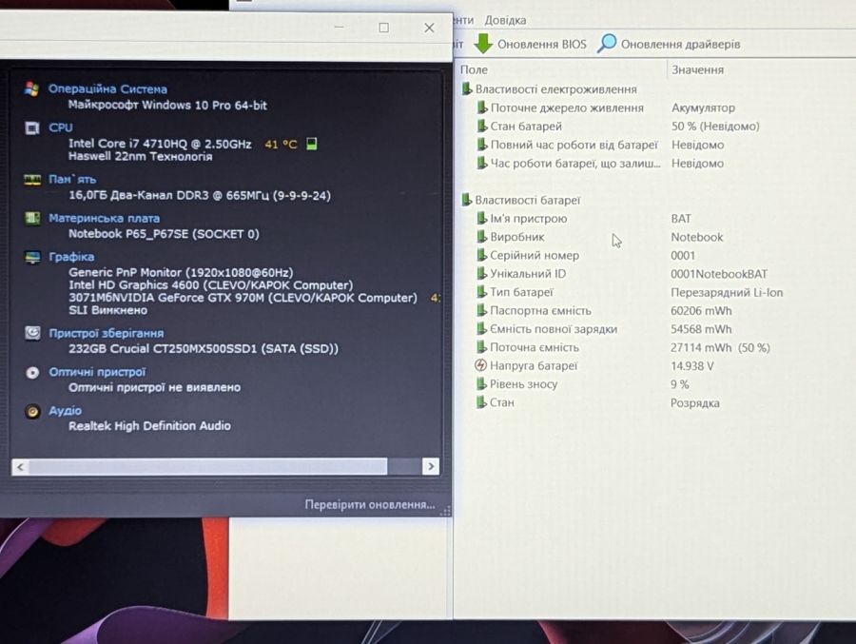Select the Поточне джерело живлення row
The width and height of the screenshot is (856, 644).
[655, 107]
